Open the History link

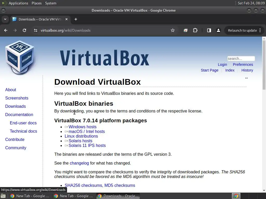pyautogui.click(x=247, y=70)
